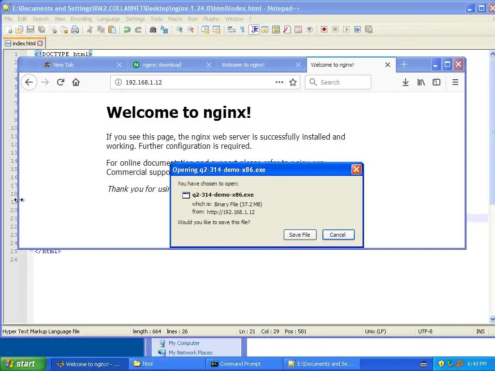Toggle the eye Monitoring icon in Notepad++
495x371 pixels.
(309, 29)
